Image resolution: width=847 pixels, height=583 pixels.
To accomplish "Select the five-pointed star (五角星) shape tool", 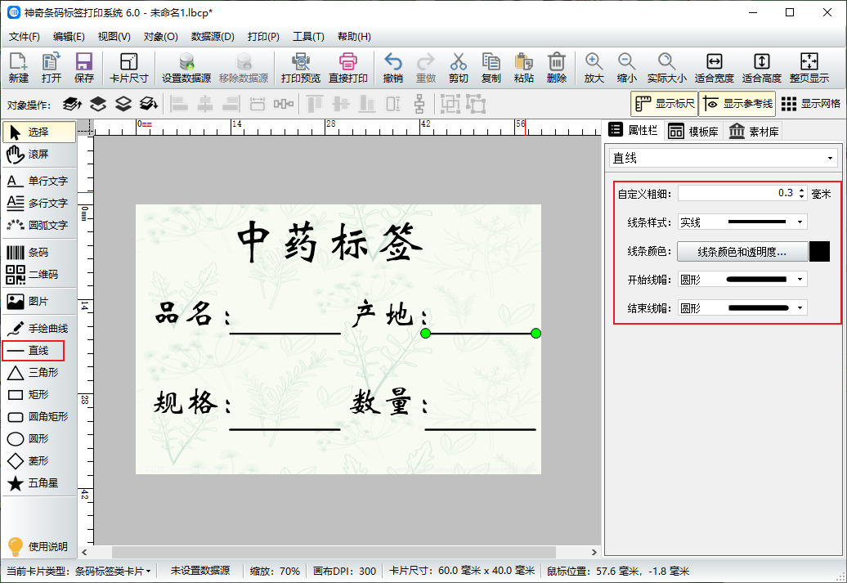I will click(x=39, y=483).
